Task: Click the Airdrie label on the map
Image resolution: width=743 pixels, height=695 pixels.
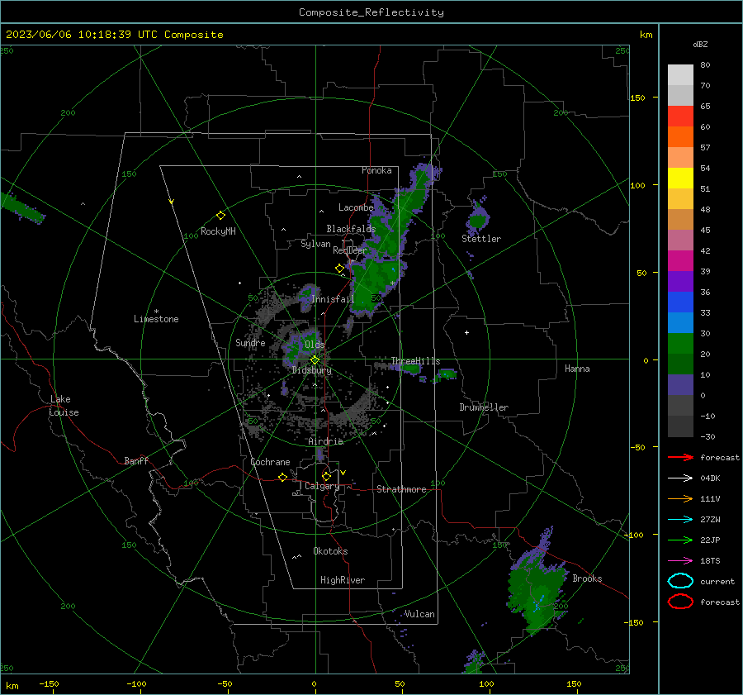Action: tap(325, 441)
